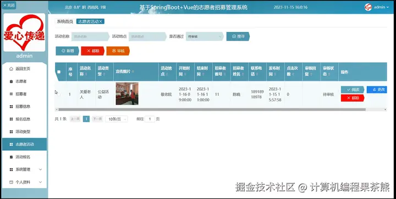396x199 pixels.
Task: Click the red 移除 toolbar button
Action: coord(93,51)
